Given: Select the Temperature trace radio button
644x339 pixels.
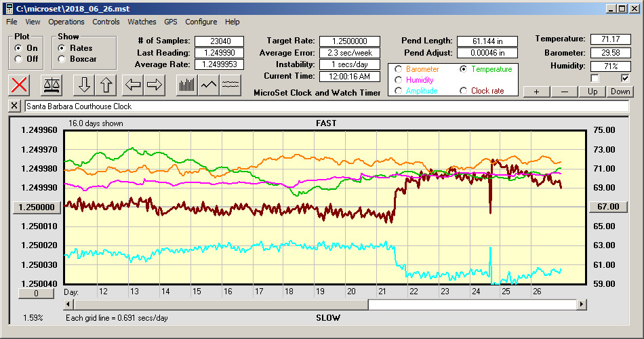Looking at the screenshot, I should [463, 69].
